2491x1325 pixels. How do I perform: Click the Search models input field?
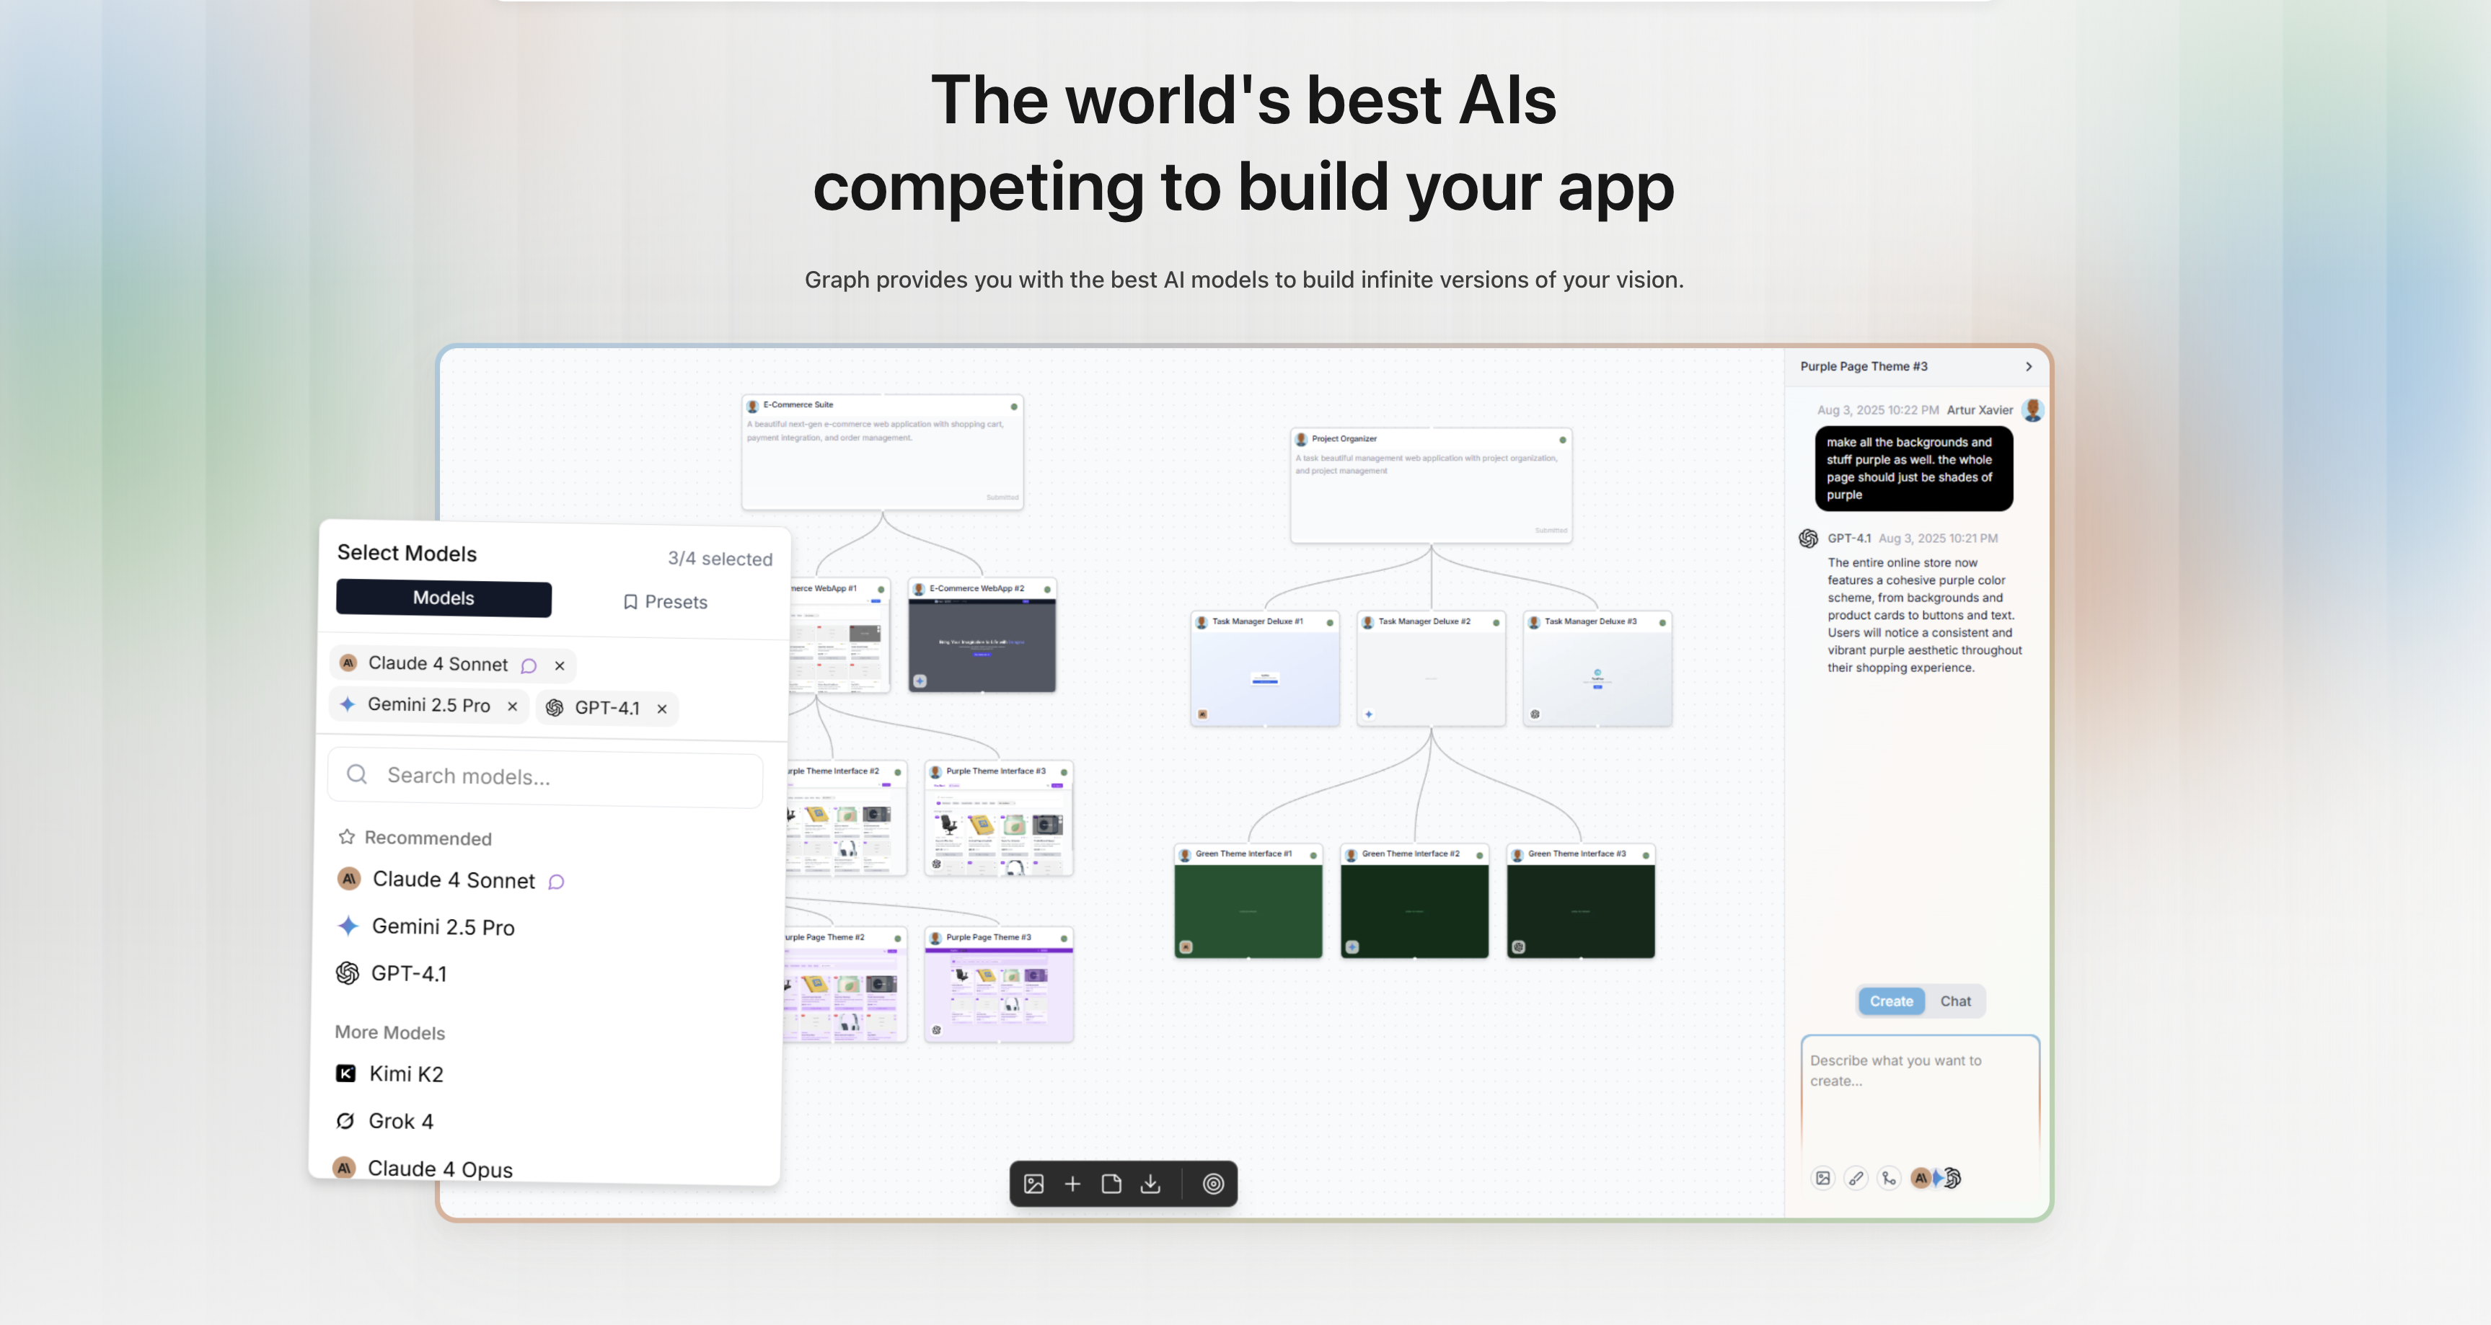[545, 776]
